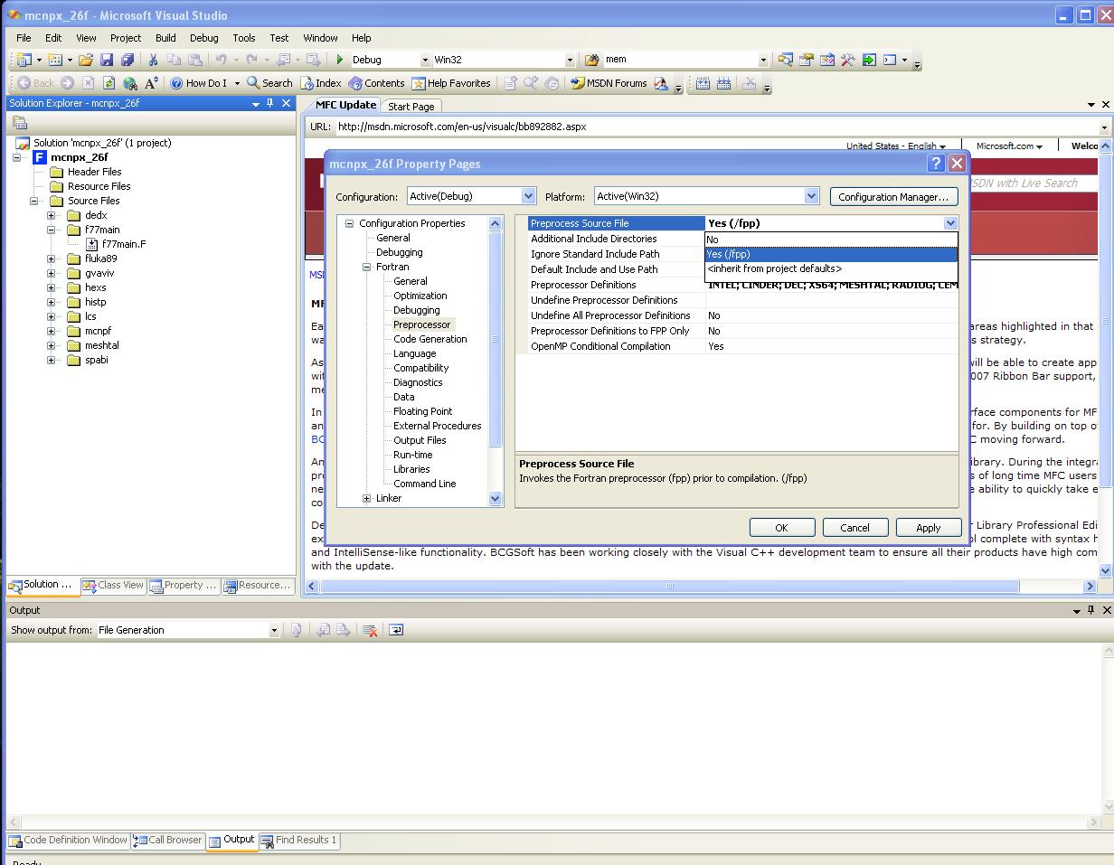The width and height of the screenshot is (1114, 865).
Task: Open MSDN Forums
Action: [609, 83]
